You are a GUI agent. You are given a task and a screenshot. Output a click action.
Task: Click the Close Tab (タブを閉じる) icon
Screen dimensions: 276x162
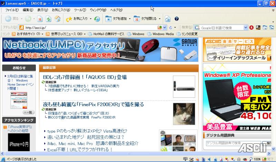pos(137,19)
